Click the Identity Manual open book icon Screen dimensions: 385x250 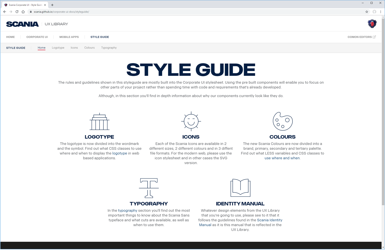click(x=240, y=188)
